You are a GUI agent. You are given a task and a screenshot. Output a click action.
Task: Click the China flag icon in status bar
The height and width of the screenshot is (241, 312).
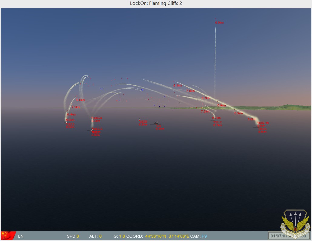pos(8,236)
